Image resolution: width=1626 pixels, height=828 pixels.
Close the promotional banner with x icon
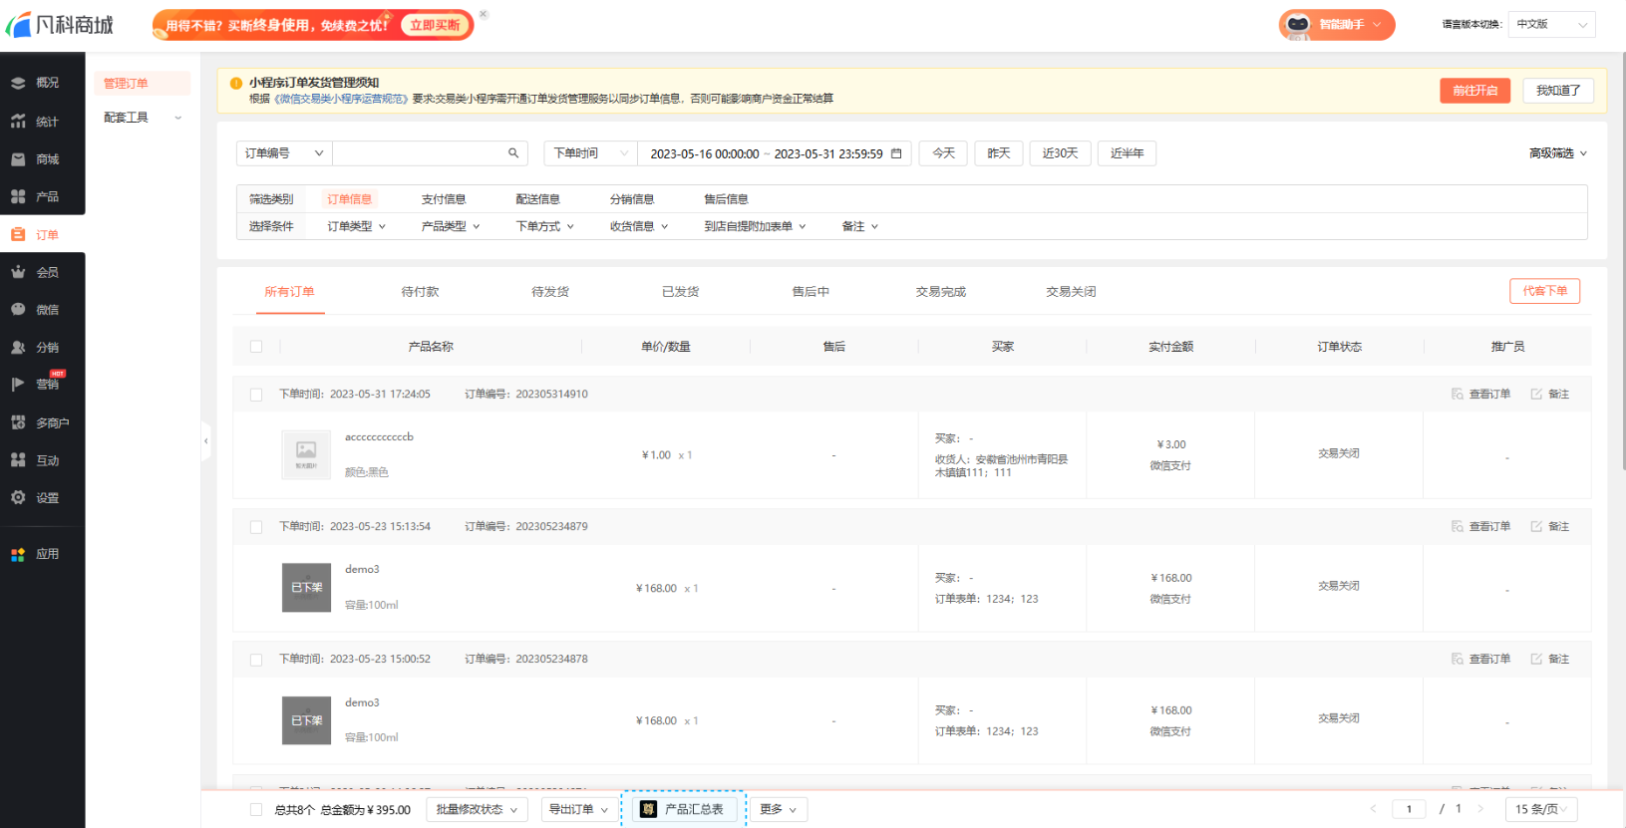point(484,14)
